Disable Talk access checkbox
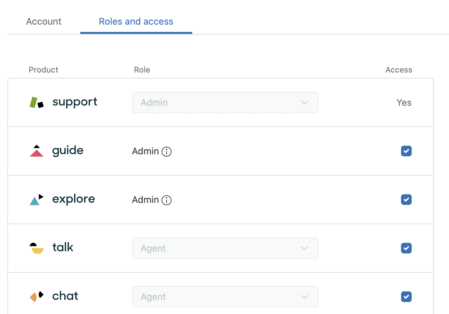 tap(406, 248)
